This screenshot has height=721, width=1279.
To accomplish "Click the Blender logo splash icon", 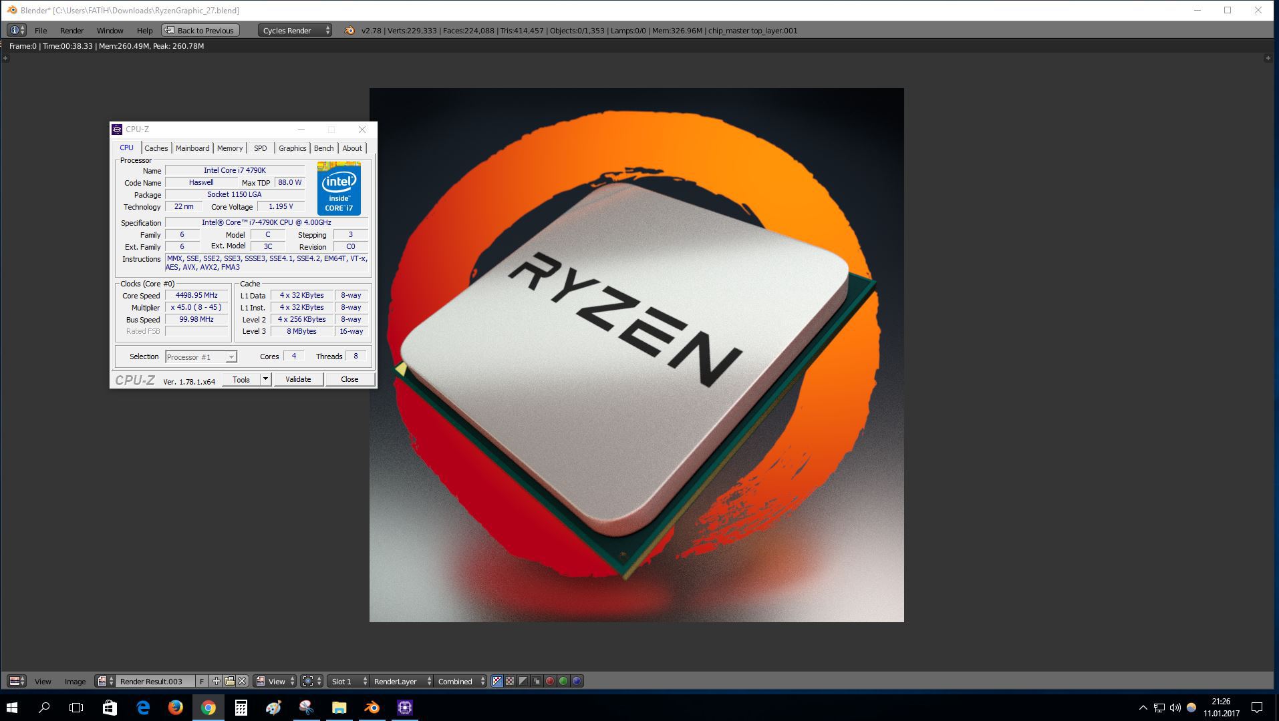I will point(349,30).
